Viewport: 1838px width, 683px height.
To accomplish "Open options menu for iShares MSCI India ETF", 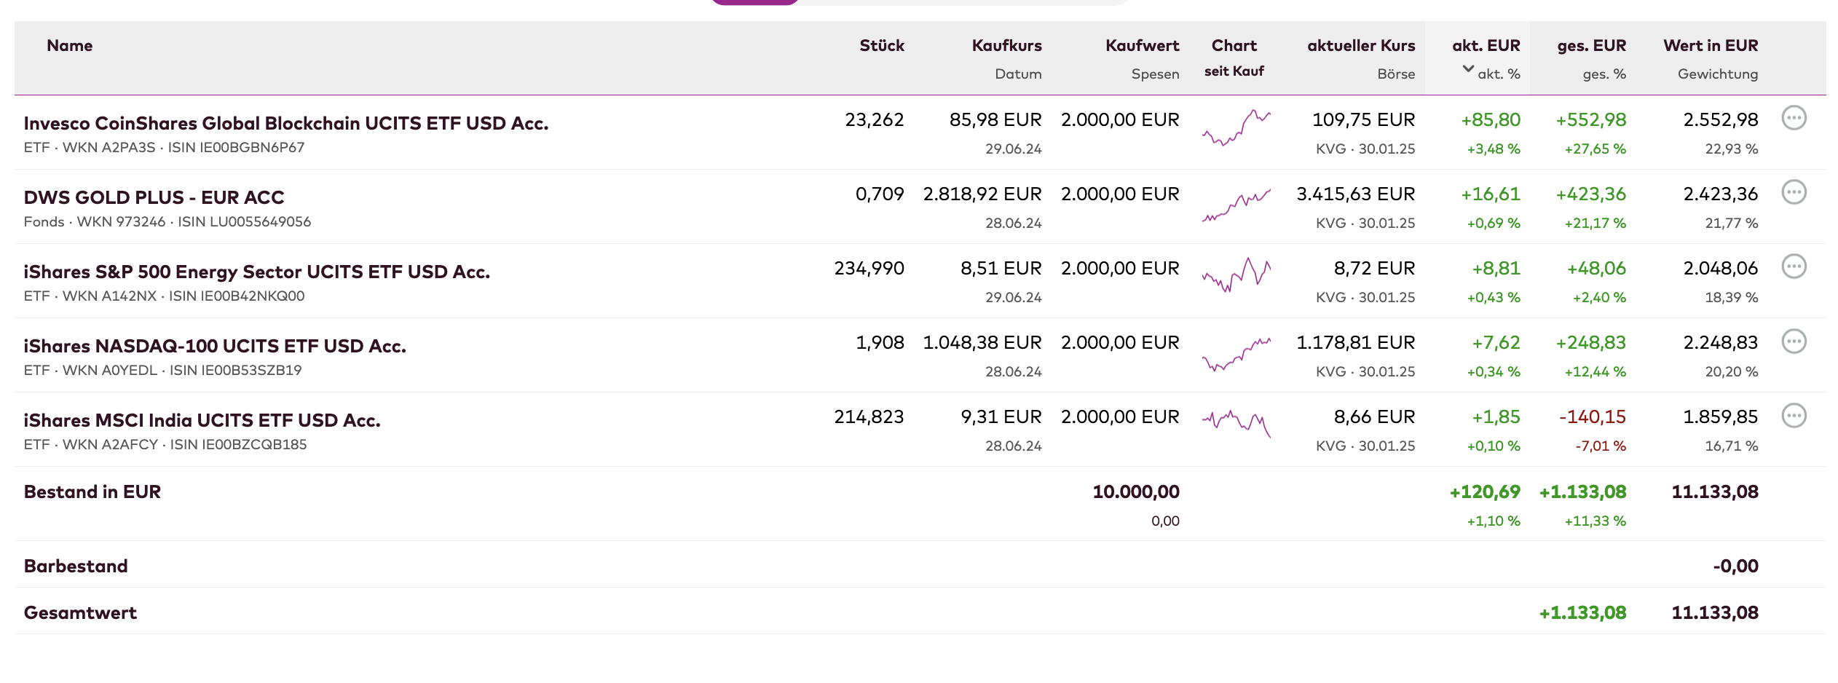I will click(1794, 416).
